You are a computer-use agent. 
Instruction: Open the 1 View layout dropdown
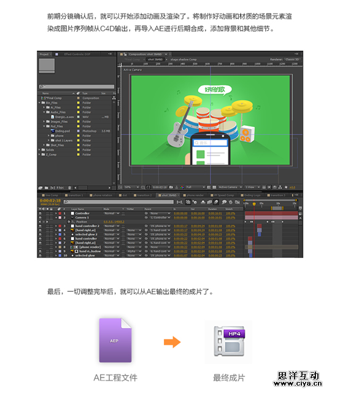pyautogui.click(x=252, y=187)
